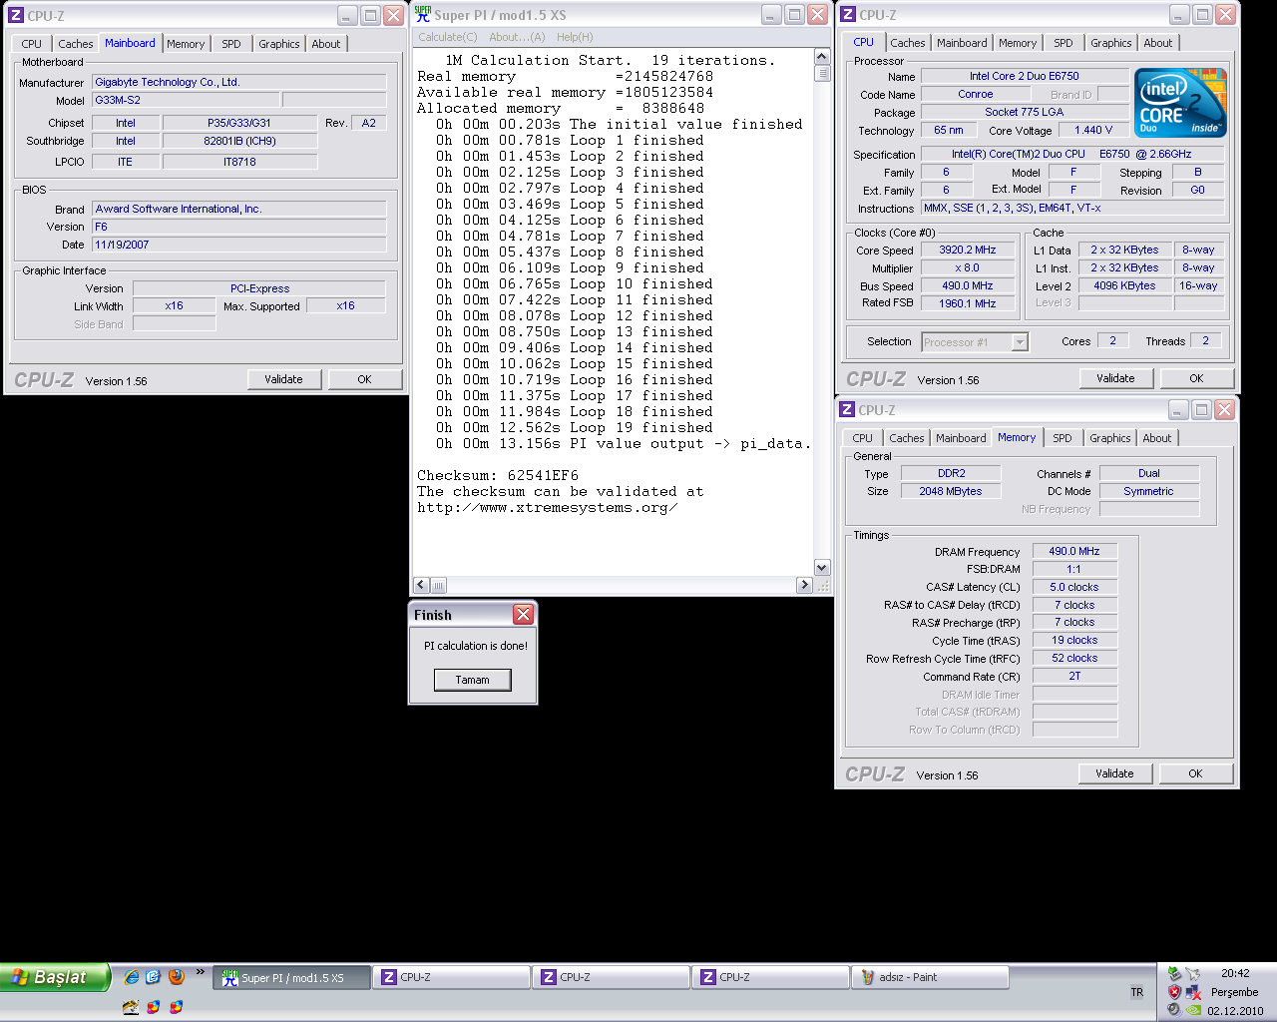Image resolution: width=1277 pixels, height=1022 pixels.
Task: Open the second quick launch icon beside Internet Explorer
Action: coord(154,976)
